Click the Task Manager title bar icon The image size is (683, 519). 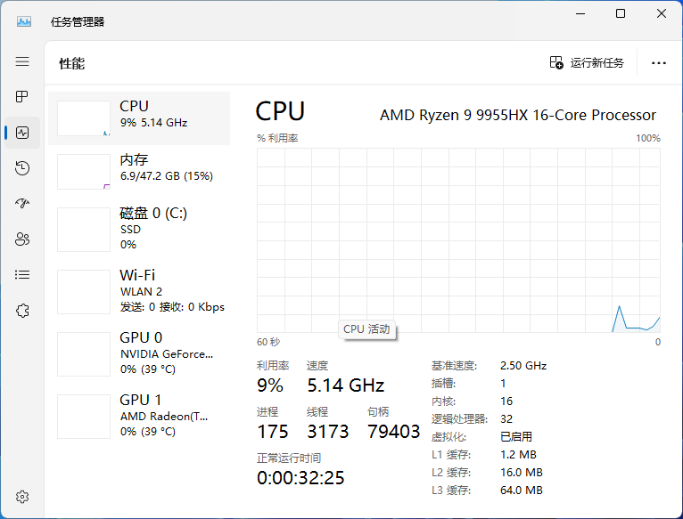click(x=24, y=21)
